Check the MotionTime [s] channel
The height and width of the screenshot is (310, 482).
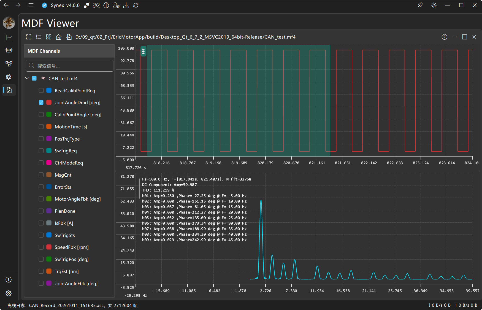[41, 126]
